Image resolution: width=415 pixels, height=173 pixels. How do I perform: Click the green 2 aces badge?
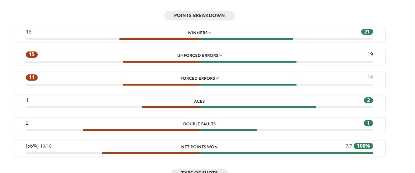tap(368, 100)
